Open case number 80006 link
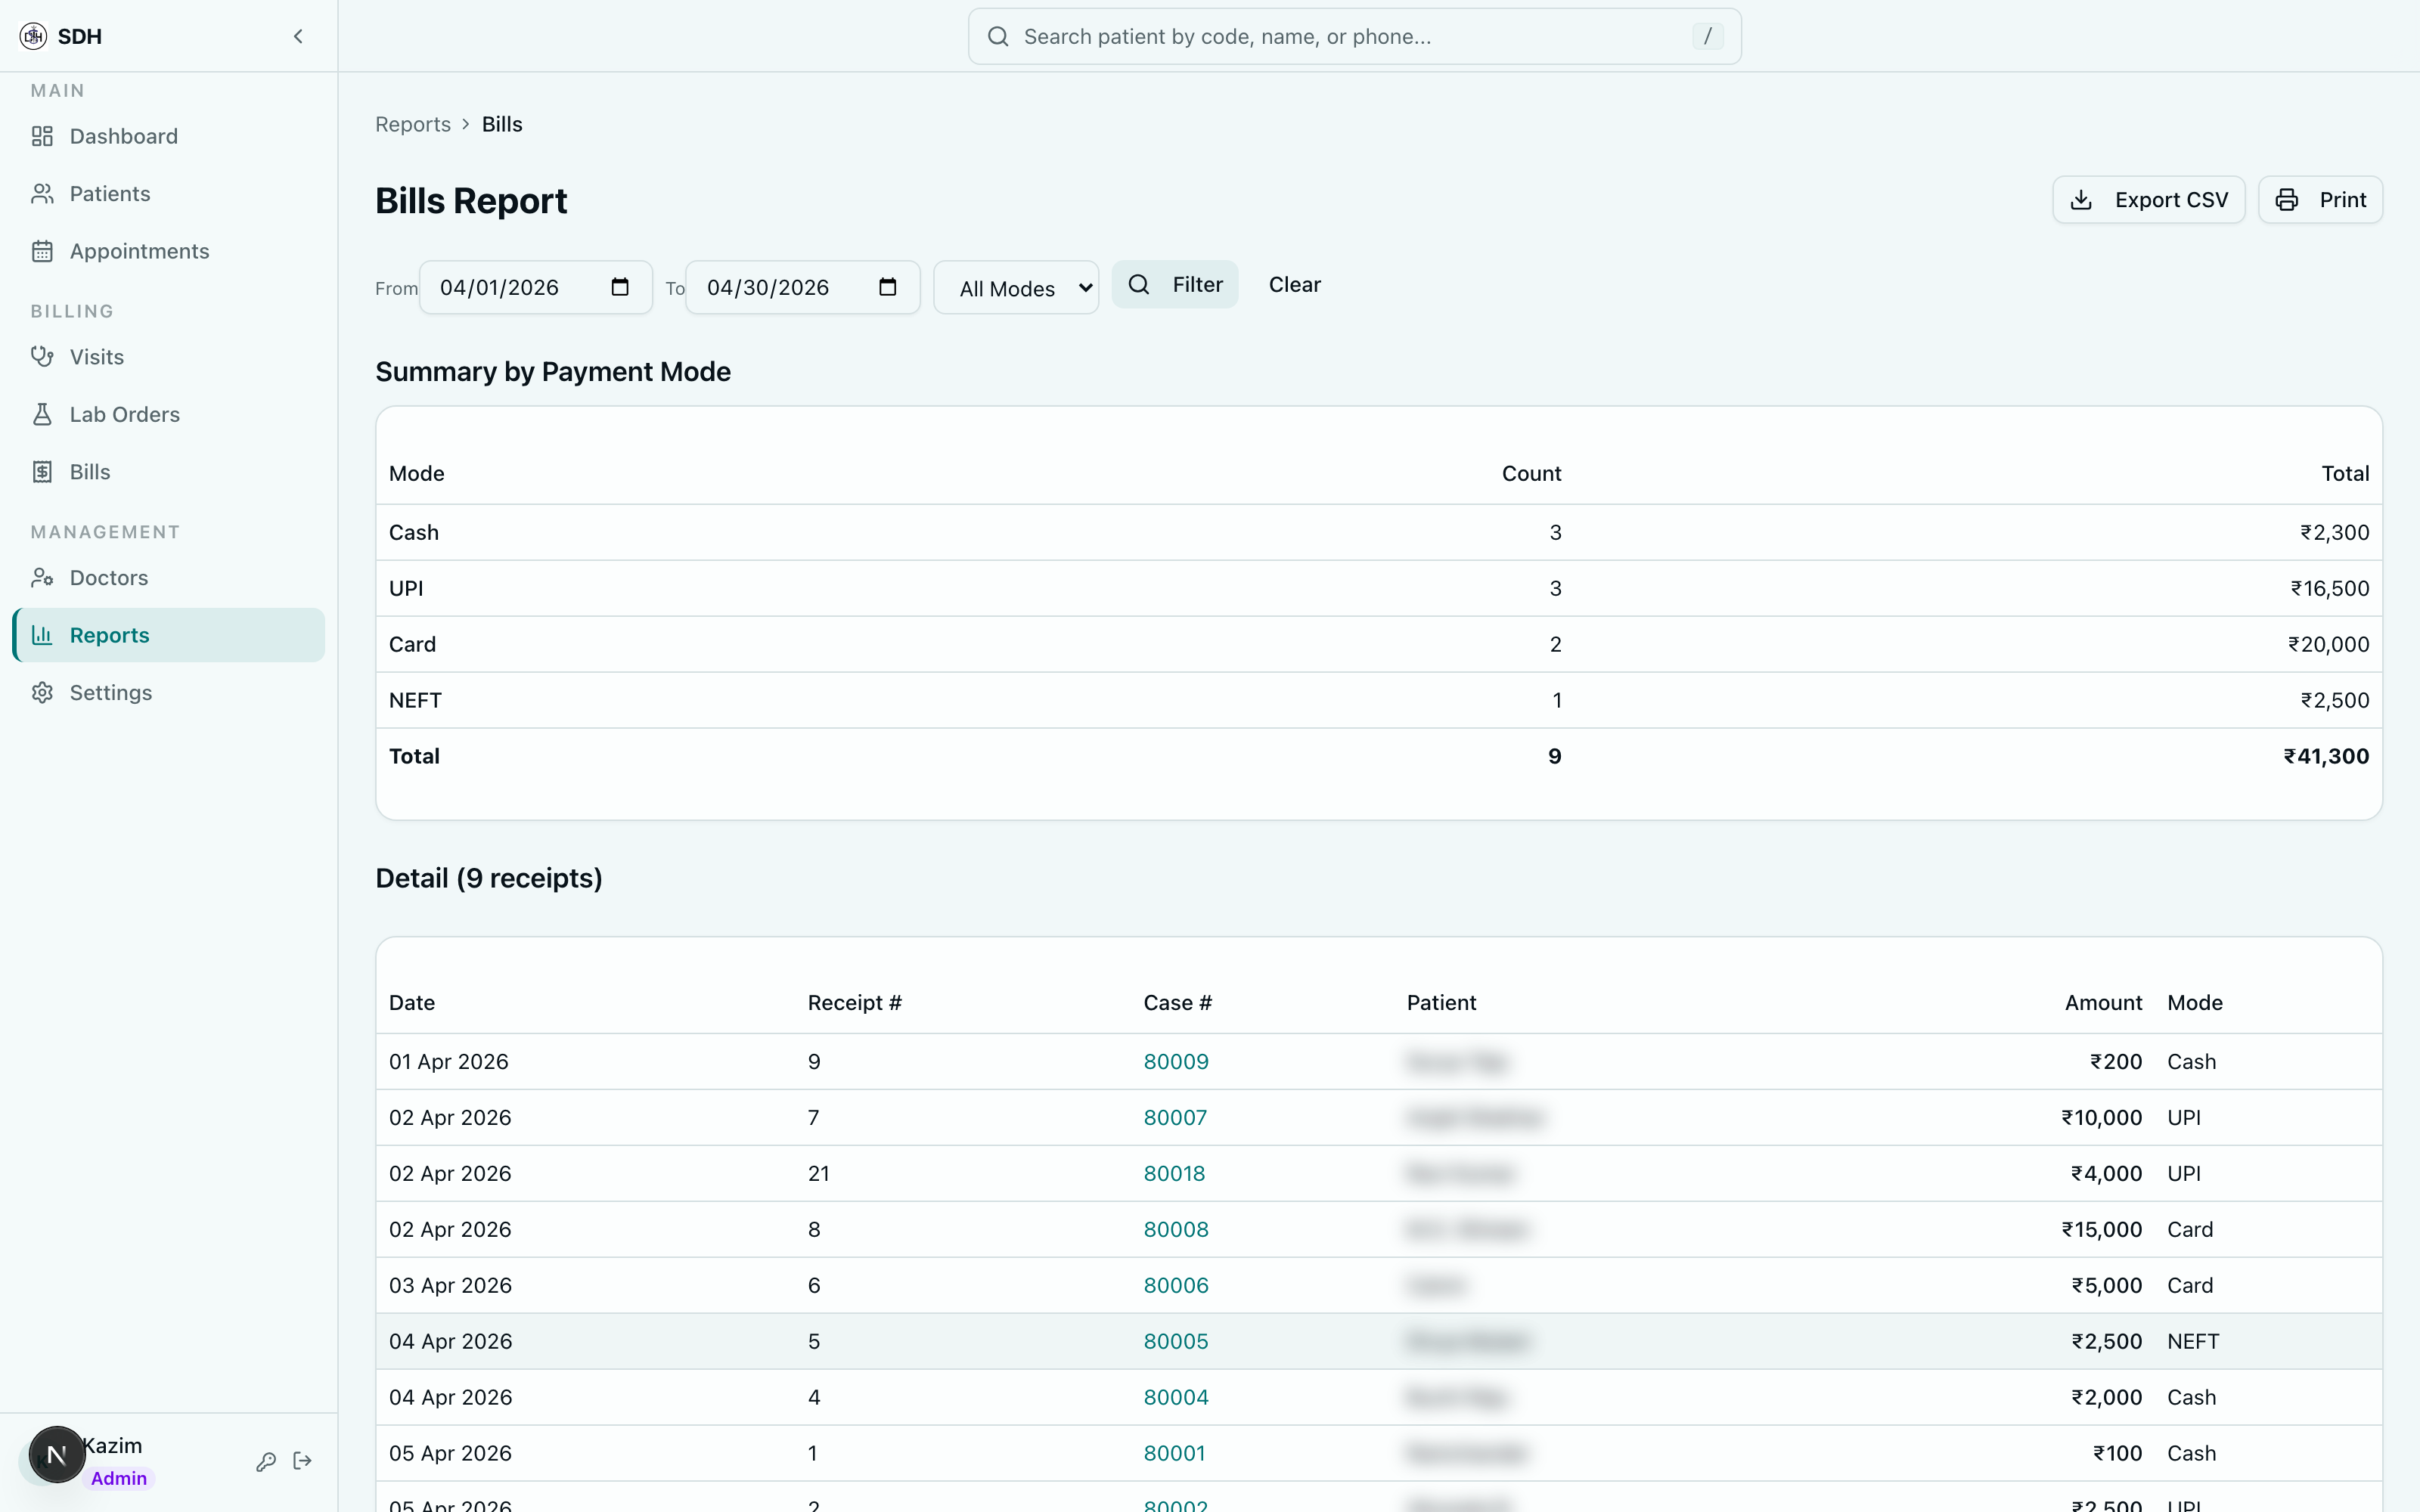The image size is (2420, 1512). [x=1176, y=1286]
